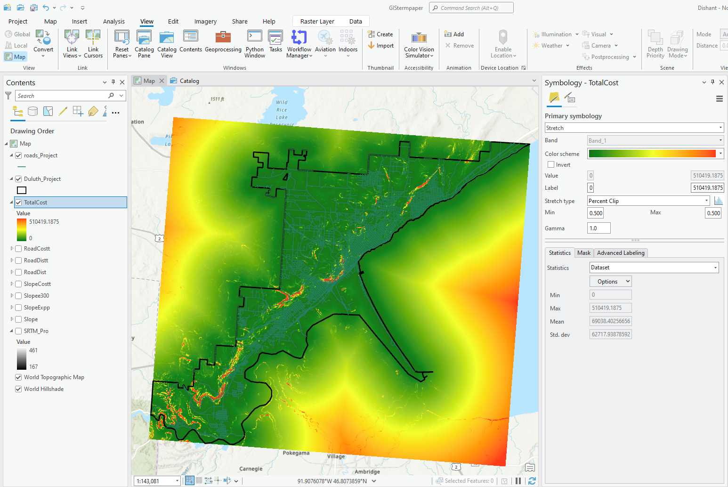Image resolution: width=728 pixels, height=487 pixels.
Task: Click Command Search box
Action: pyautogui.click(x=471, y=8)
